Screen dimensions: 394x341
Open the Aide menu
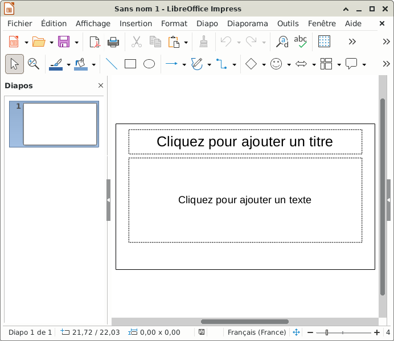353,23
